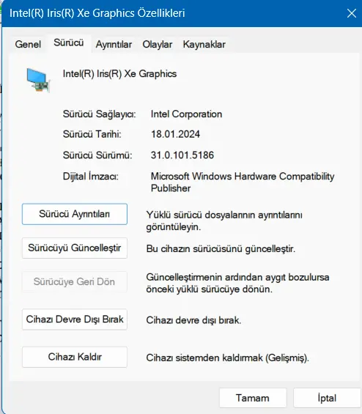Click 'Cihazı sistemden kaldırmak (Gelişmiş)' description
The image size is (362, 414).
coord(228,358)
